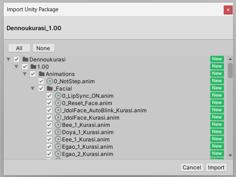Click the Bee_1_Kurasi.anim clip icon
Image resolution: width=236 pixels, height=177 pixels.
[58, 125]
